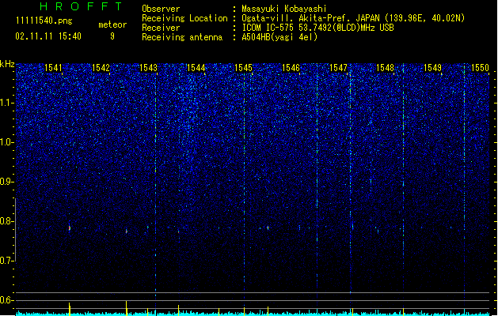Click the 0.6 kHz axis label
Viewport: 498px width, 316px height.
[6, 300]
